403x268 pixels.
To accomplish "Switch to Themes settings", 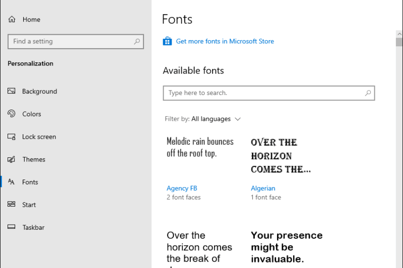I will click(34, 159).
